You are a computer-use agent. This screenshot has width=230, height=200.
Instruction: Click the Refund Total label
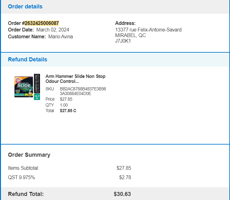(x=26, y=194)
